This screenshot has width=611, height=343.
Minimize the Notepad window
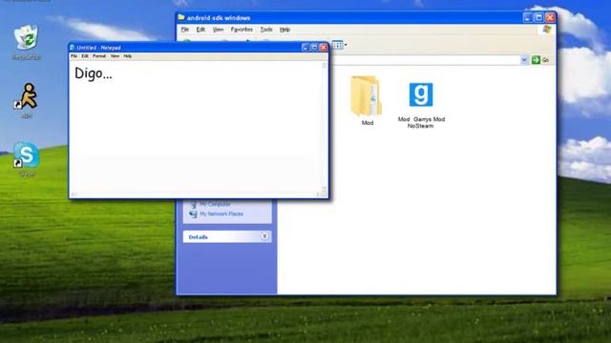coord(305,47)
